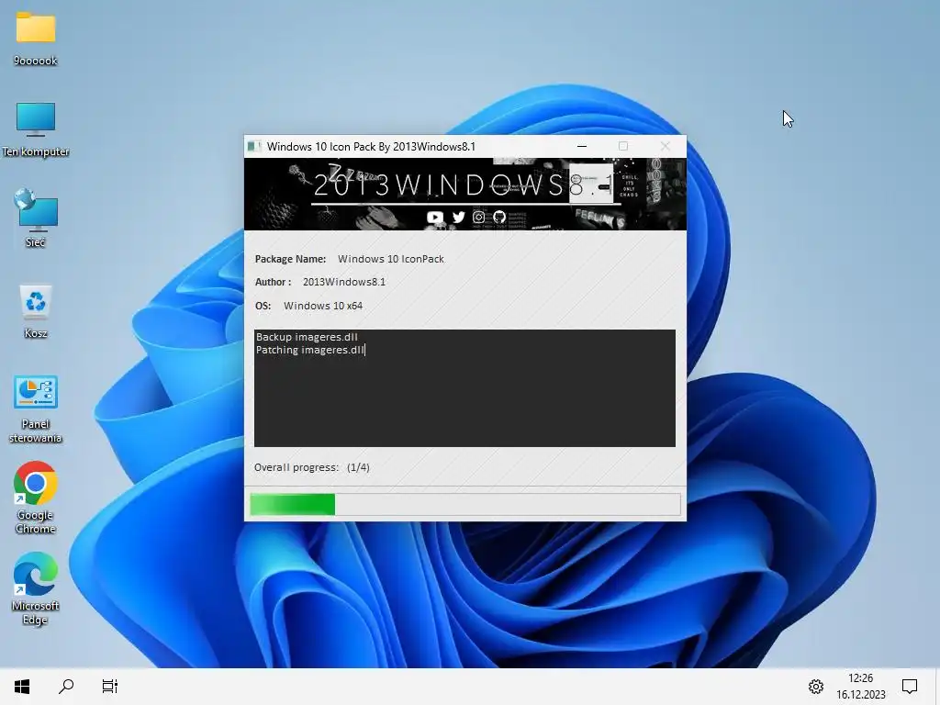The image size is (940, 705).
Task: Open the notification center icon
Action: (910, 687)
